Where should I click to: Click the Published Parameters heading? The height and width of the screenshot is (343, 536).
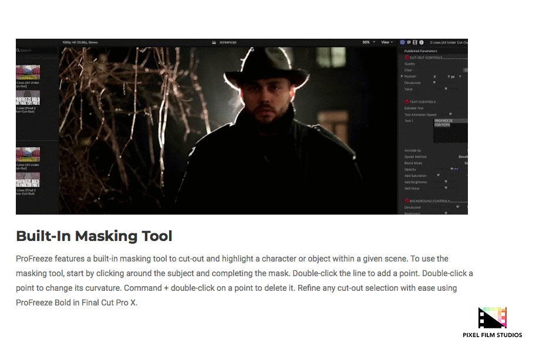(421, 51)
